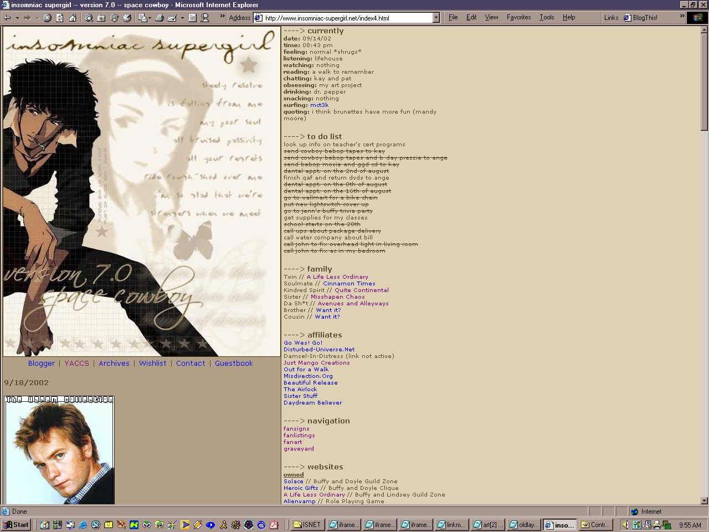Expand the address bar URL dropdown
Screen dimensions: 709x532
click(436, 18)
